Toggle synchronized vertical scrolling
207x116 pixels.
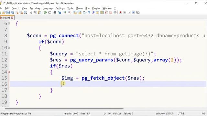[x=75, y=12]
